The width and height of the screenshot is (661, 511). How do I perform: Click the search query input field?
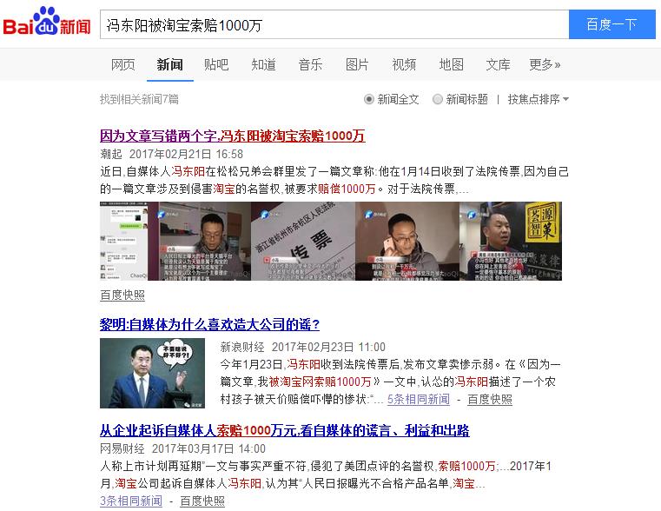click(x=334, y=25)
